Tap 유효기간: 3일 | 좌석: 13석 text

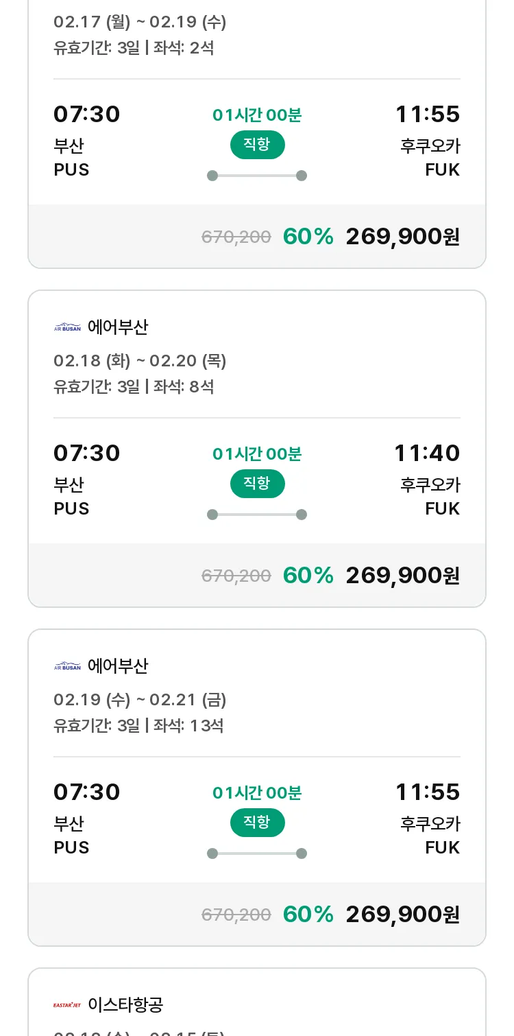click(x=138, y=725)
